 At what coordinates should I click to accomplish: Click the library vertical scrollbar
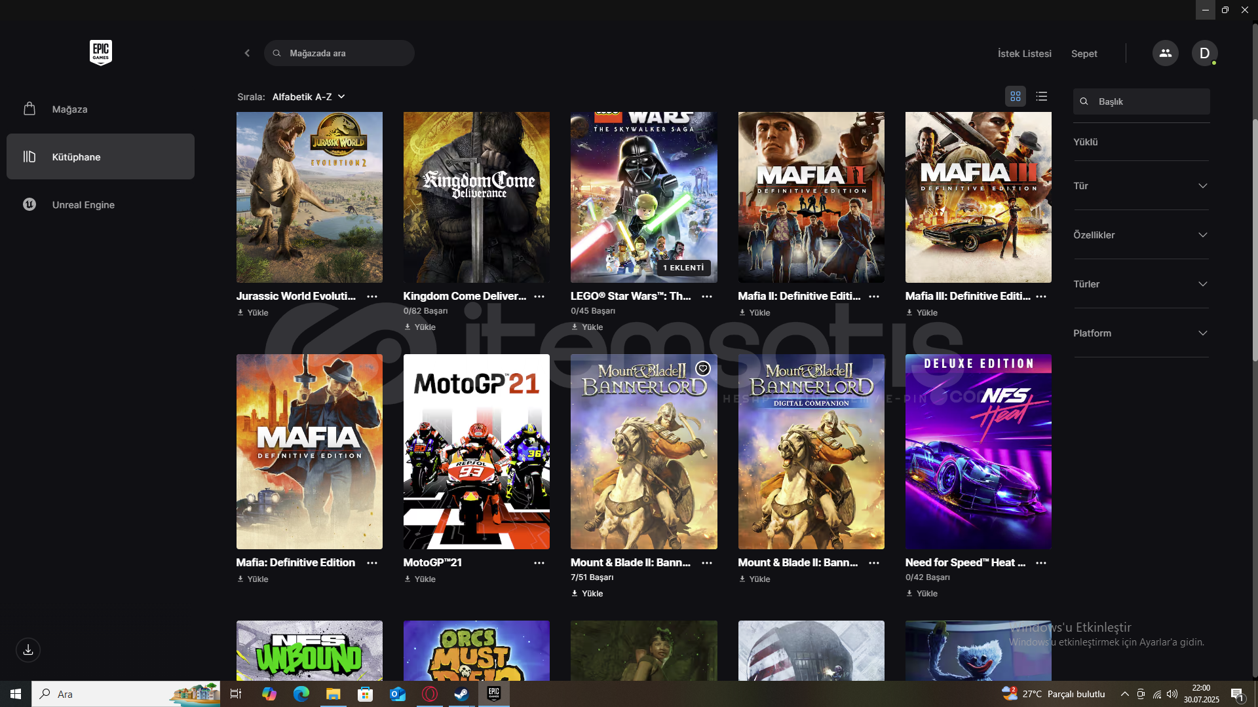click(1255, 240)
